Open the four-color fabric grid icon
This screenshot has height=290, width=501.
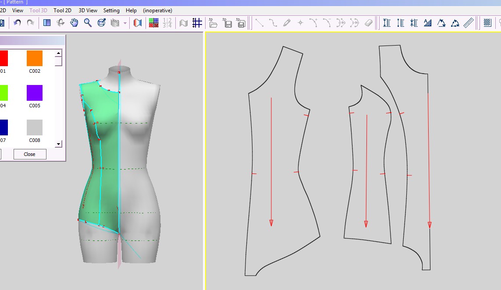click(x=153, y=23)
